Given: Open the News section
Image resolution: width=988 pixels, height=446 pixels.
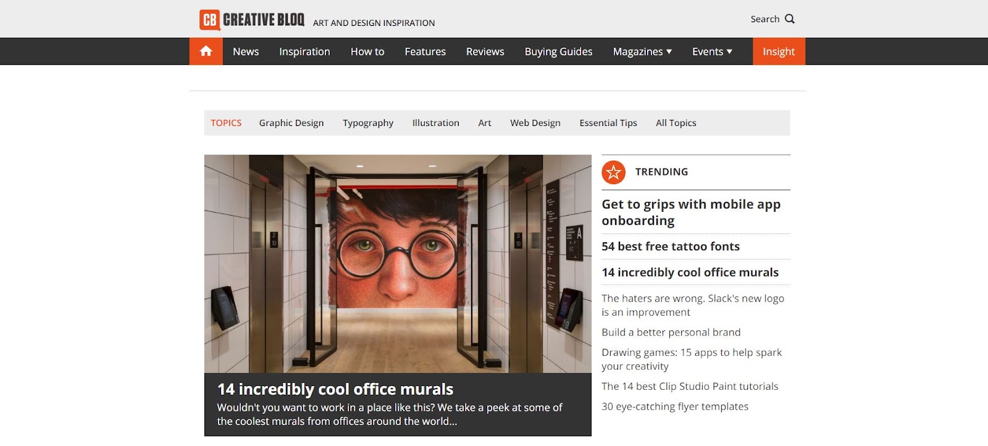Looking at the screenshot, I should [x=246, y=52].
